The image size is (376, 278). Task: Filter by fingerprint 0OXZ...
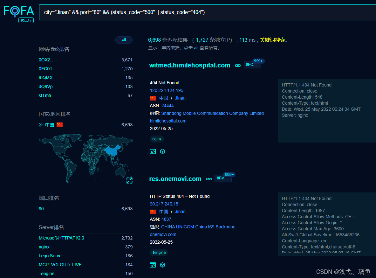pos(46,60)
